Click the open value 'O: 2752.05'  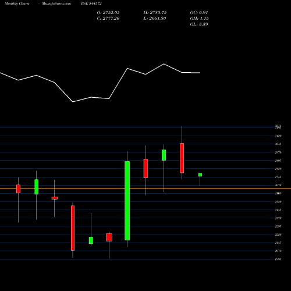108,12
